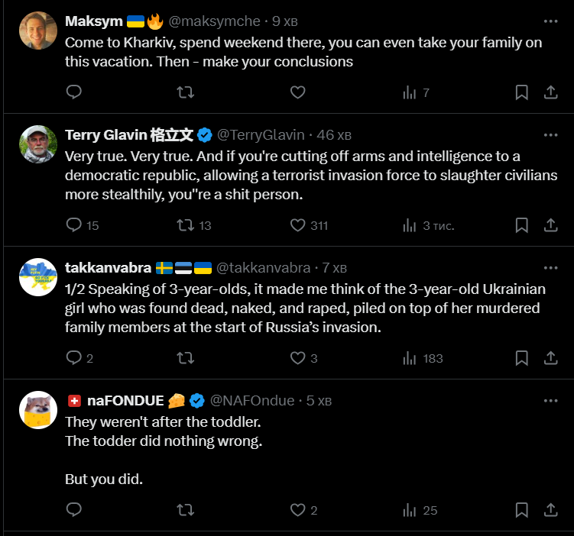The image size is (574, 536).
Task: Open the @takkanvabra profile handle
Action: click(264, 268)
